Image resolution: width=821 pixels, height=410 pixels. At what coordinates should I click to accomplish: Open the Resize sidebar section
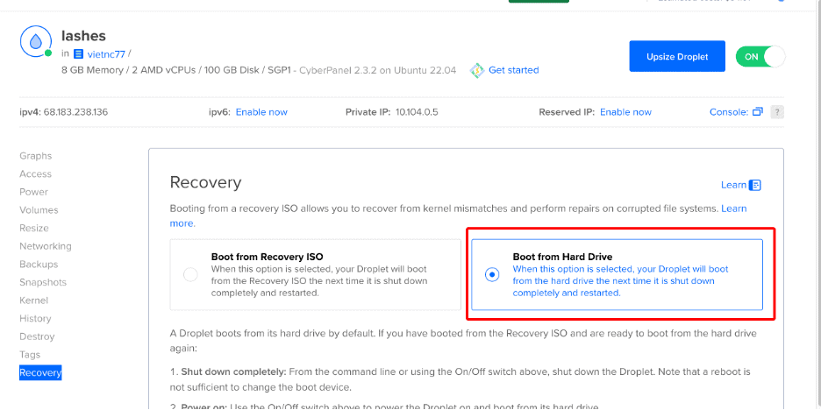point(34,228)
